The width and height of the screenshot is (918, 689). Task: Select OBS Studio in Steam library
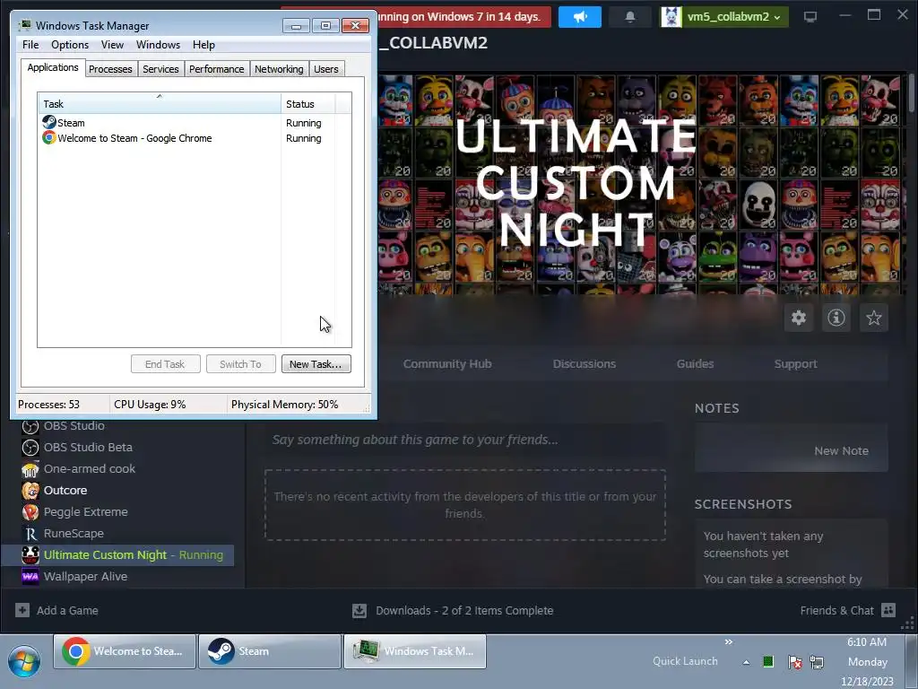74,426
